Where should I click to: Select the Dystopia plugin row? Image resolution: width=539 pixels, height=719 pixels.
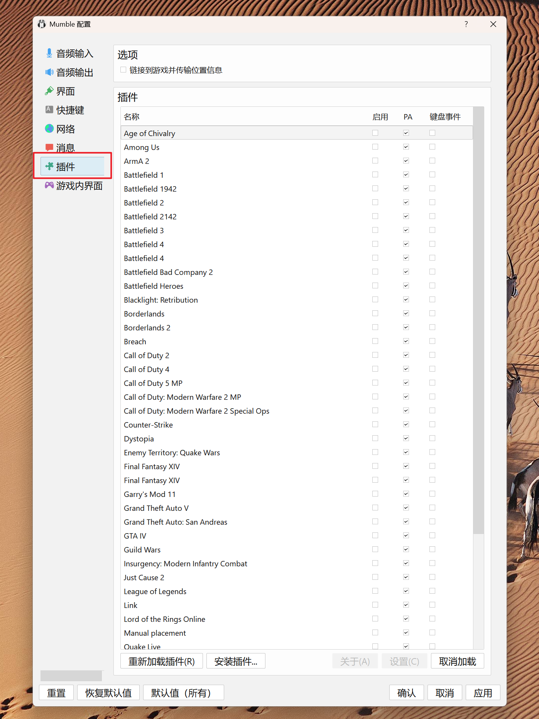coord(297,439)
